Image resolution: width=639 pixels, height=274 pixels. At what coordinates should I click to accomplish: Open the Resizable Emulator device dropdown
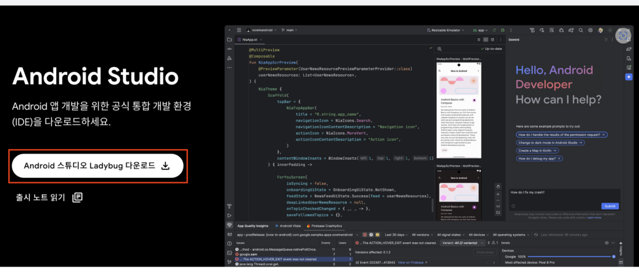(x=446, y=30)
